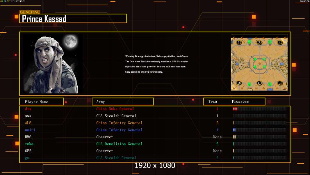Click umiri's blue loading progress bar
The height and width of the screenshot is (175, 310).
coord(259,130)
